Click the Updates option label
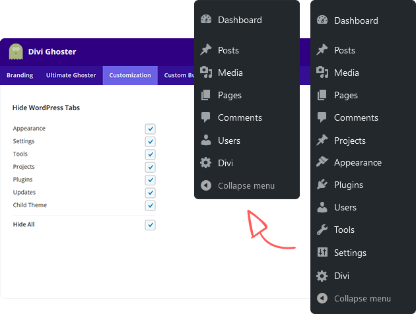This screenshot has height=314, width=416. (x=24, y=193)
